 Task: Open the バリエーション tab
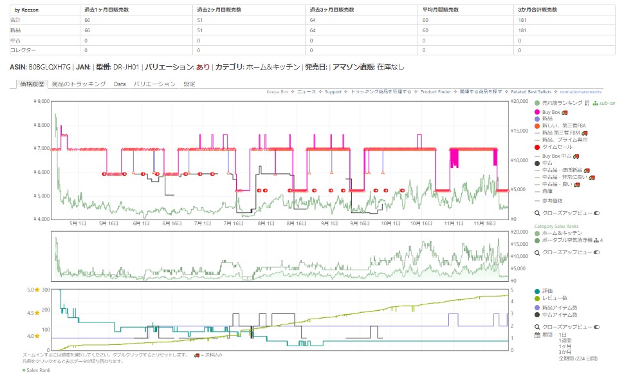coord(154,84)
